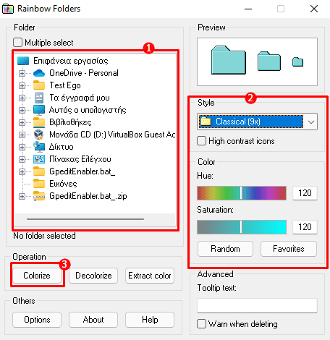Image resolution: width=330 pixels, height=340 pixels.
Task: Open the Favorites color list
Action: (x=289, y=249)
